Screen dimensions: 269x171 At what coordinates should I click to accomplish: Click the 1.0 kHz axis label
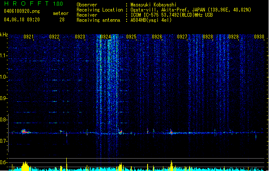tap(4, 77)
